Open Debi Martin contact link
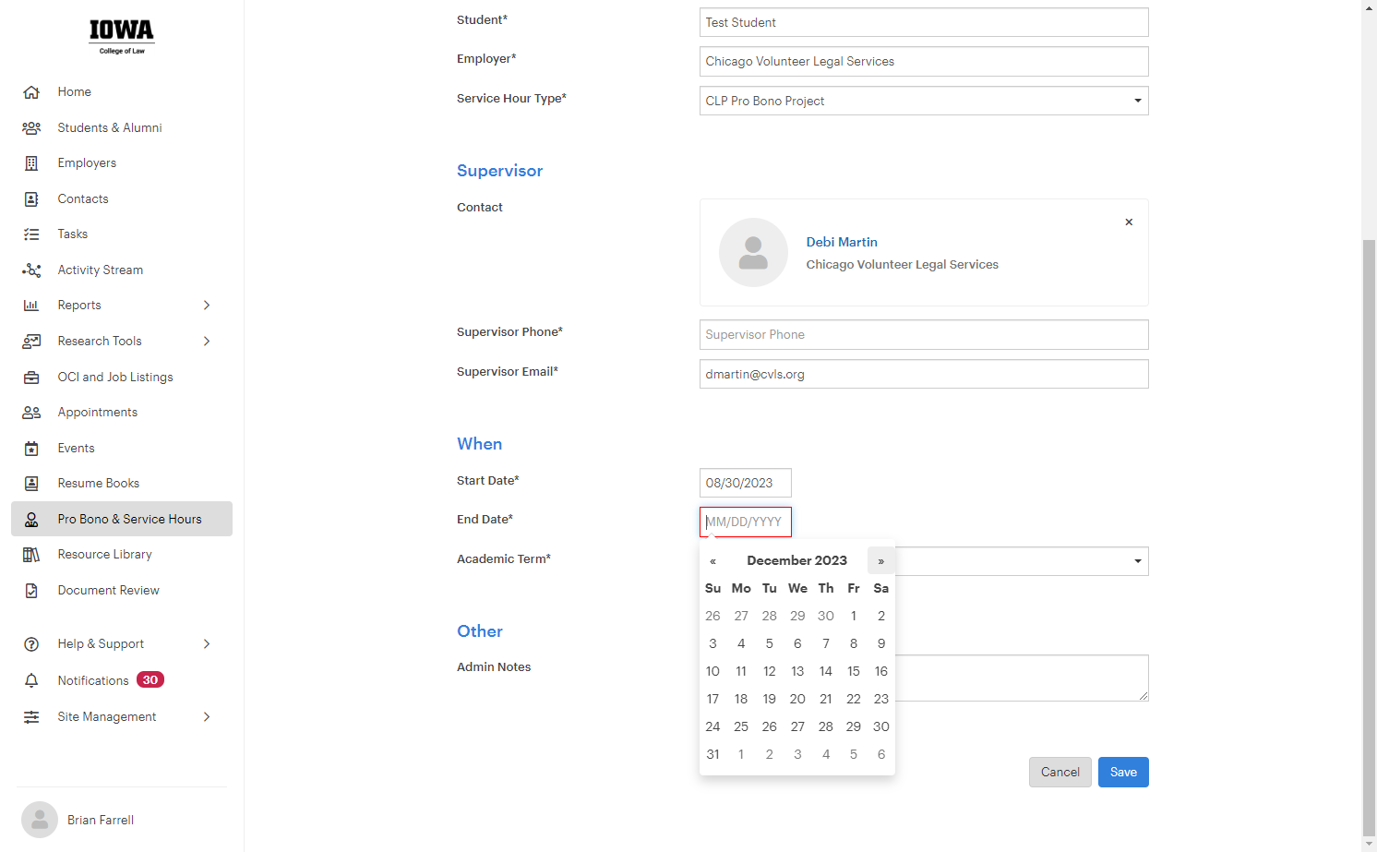The width and height of the screenshot is (1377, 852). pyautogui.click(x=842, y=242)
